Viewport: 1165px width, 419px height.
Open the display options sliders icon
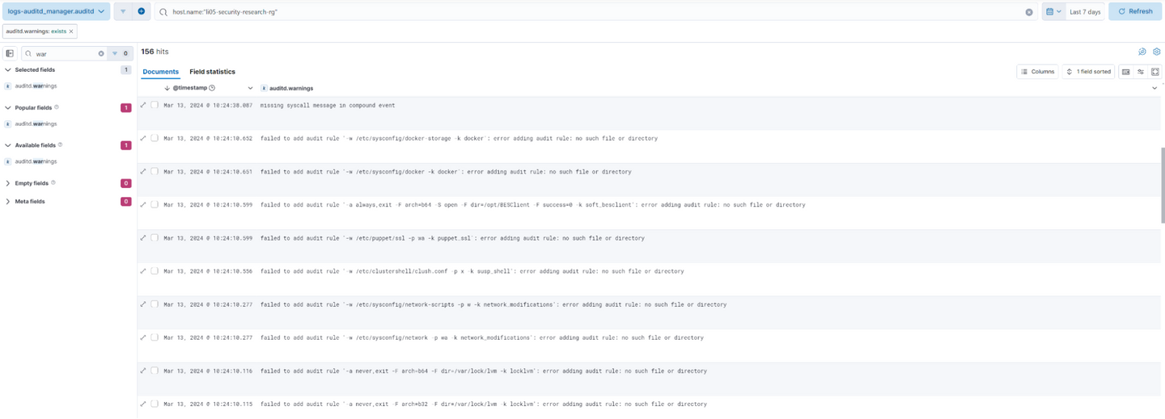click(x=1141, y=72)
